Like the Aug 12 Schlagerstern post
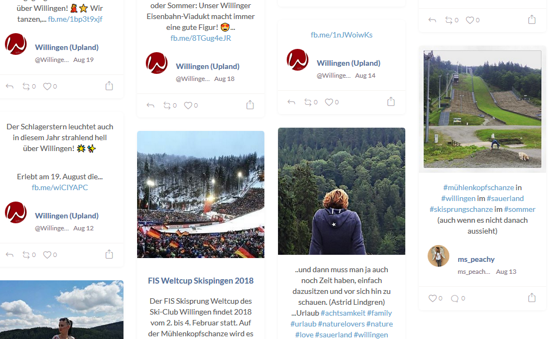Viewport: 550px width, 339px height. [x=47, y=254]
